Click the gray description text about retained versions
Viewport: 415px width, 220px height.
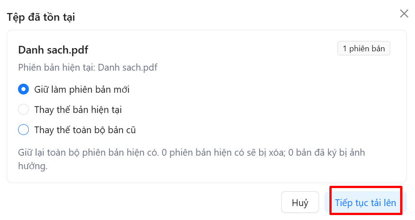[x=192, y=159]
